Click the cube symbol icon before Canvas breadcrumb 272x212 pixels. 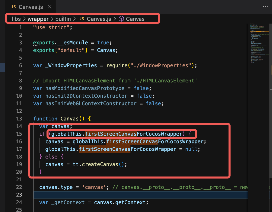click(121, 19)
